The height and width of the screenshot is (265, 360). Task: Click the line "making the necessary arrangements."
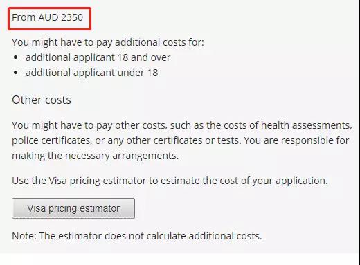pos(96,156)
